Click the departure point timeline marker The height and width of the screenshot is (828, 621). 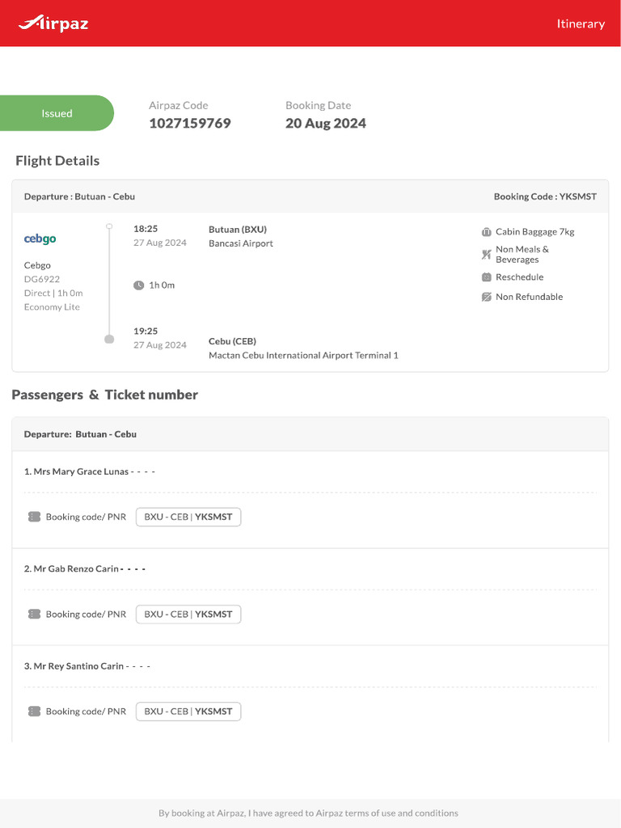point(109,226)
